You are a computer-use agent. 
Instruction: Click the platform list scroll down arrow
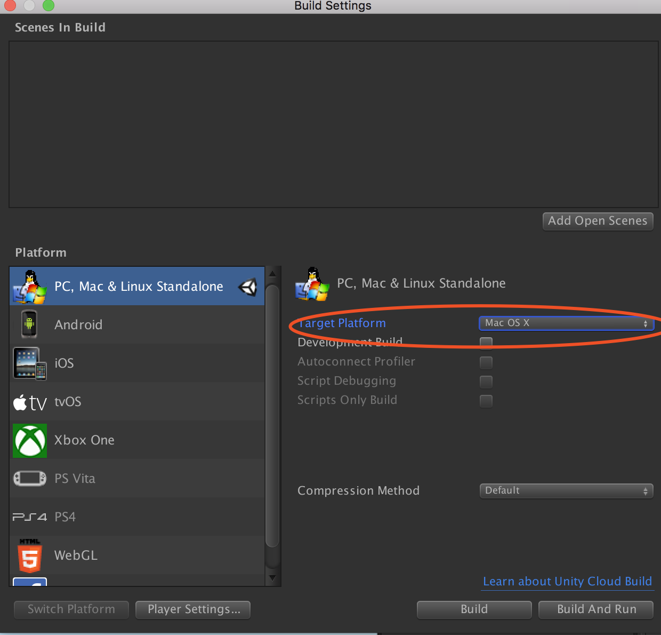(272, 578)
